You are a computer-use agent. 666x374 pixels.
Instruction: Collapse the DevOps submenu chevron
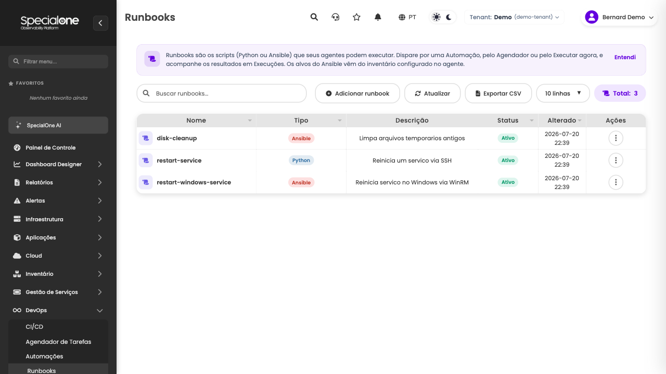click(100, 311)
